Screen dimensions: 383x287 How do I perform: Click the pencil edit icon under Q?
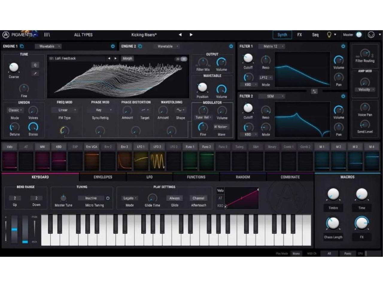click(35, 73)
